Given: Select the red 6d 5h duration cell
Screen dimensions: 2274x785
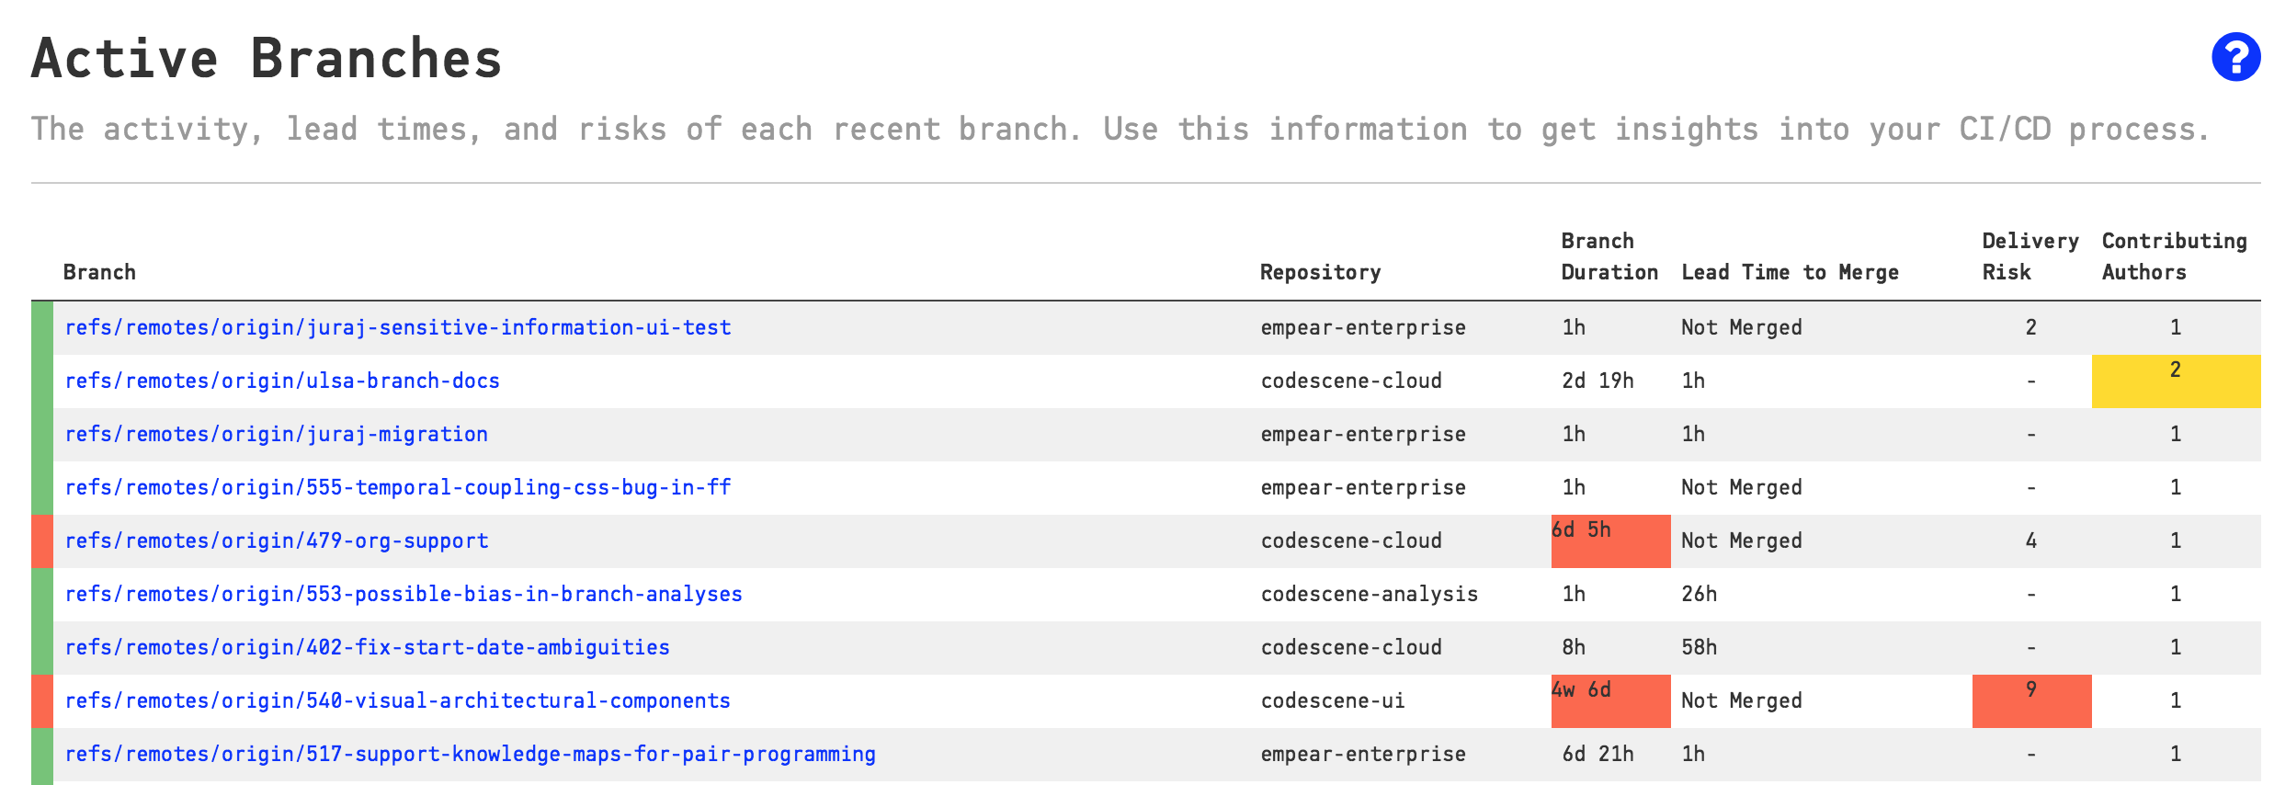Looking at the screenshot, I should [x=1610, y=540].
